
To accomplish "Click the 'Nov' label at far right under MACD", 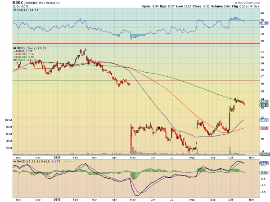I will point(252,200).
